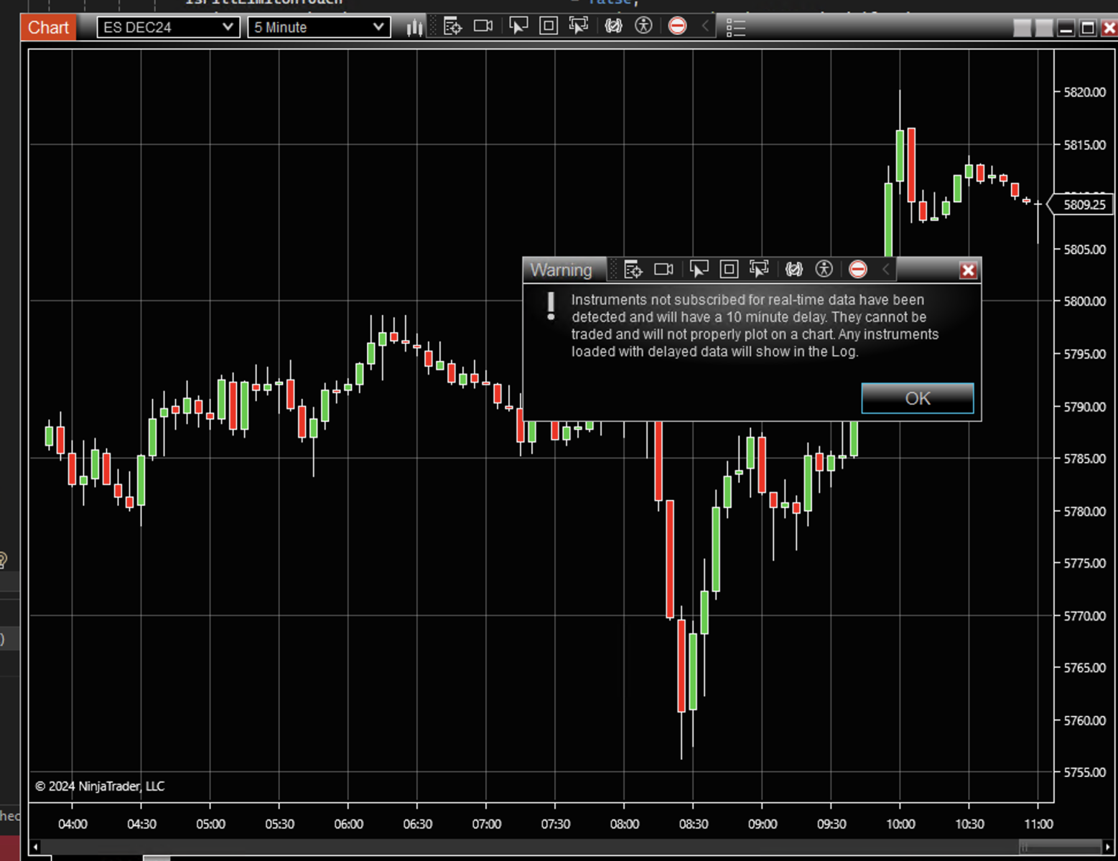Collapse Chart debug toolbar with chevron
Viewport: 1118px width, 861px height.
point(705,26)
